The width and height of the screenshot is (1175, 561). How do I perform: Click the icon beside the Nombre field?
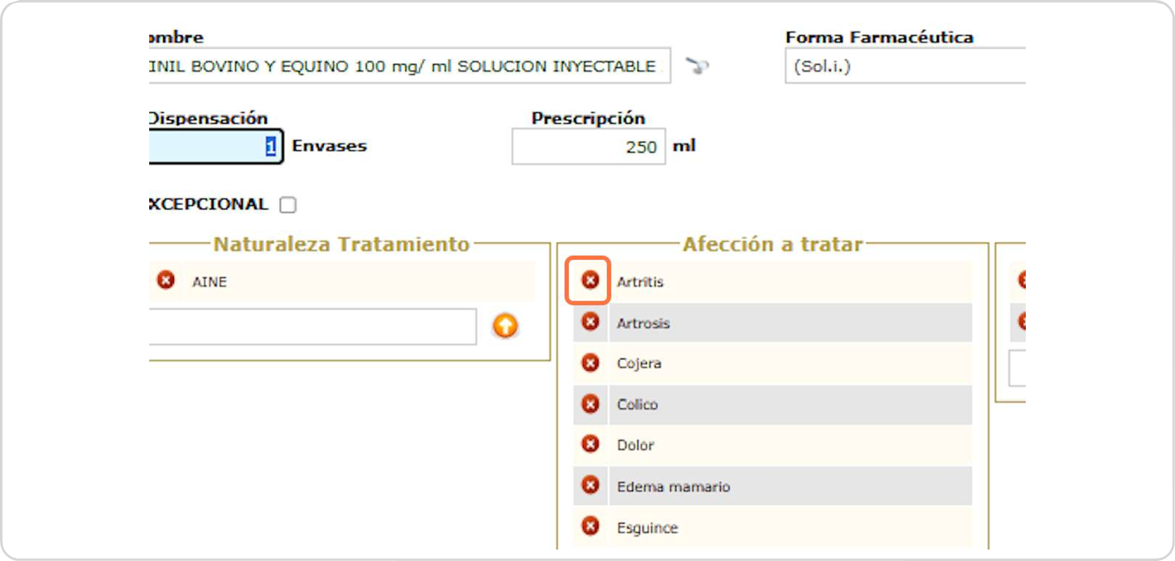pyautogui.click(x=697, y=66)
